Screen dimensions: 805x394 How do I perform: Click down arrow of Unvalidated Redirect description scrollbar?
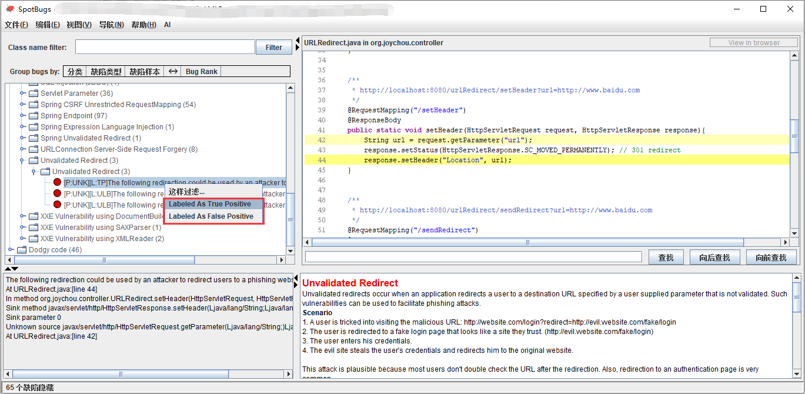(x=796, y=374)
